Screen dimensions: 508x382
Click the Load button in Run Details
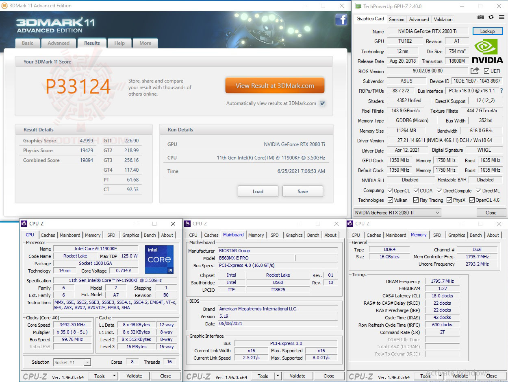click(x=258, y=191)
